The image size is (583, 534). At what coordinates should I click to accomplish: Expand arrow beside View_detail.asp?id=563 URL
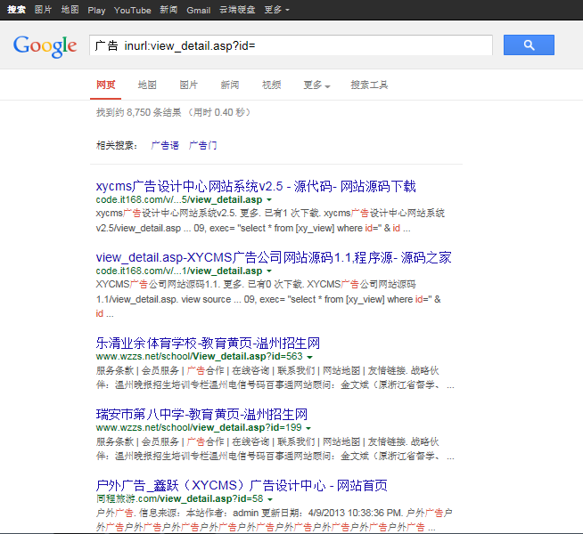click(x=309, y=357)
